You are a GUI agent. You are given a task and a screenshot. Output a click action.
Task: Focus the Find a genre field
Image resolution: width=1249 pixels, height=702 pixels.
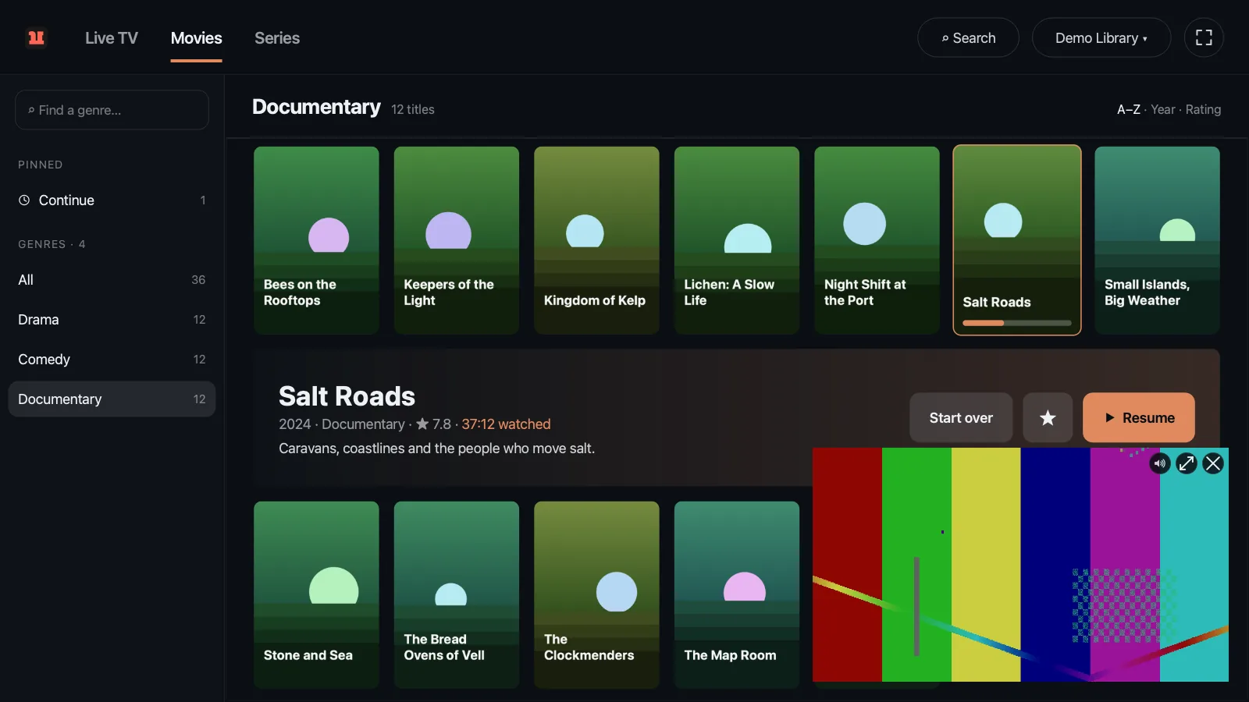(x=112, y=110)
